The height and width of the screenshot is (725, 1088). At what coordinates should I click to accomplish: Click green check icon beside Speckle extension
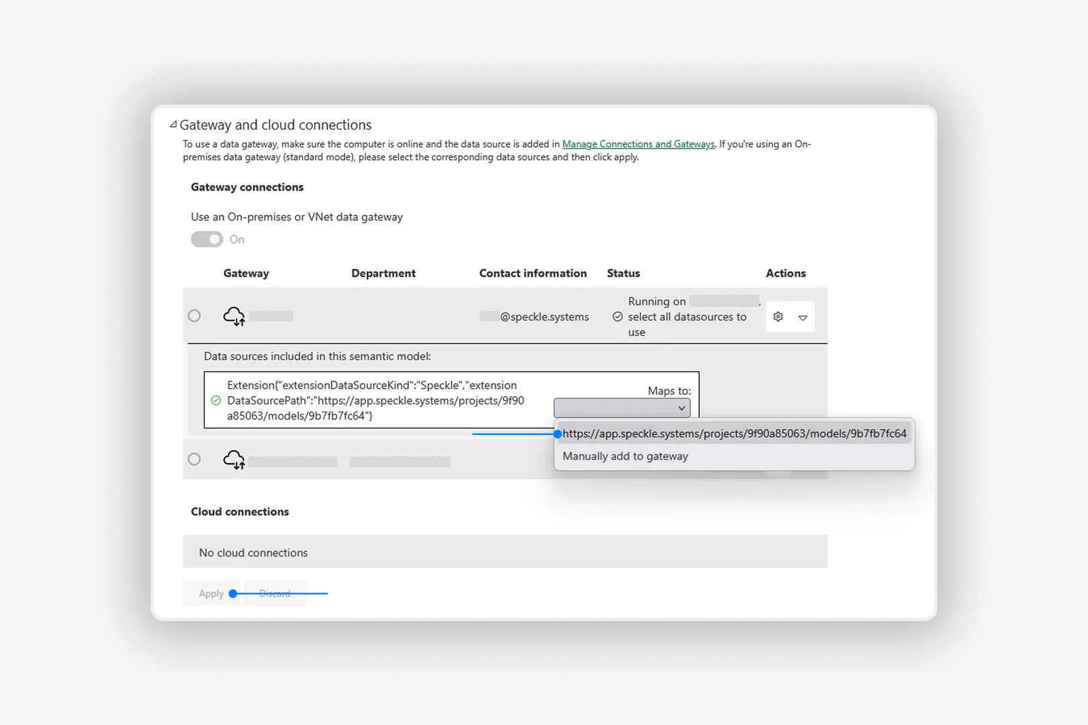216,401
